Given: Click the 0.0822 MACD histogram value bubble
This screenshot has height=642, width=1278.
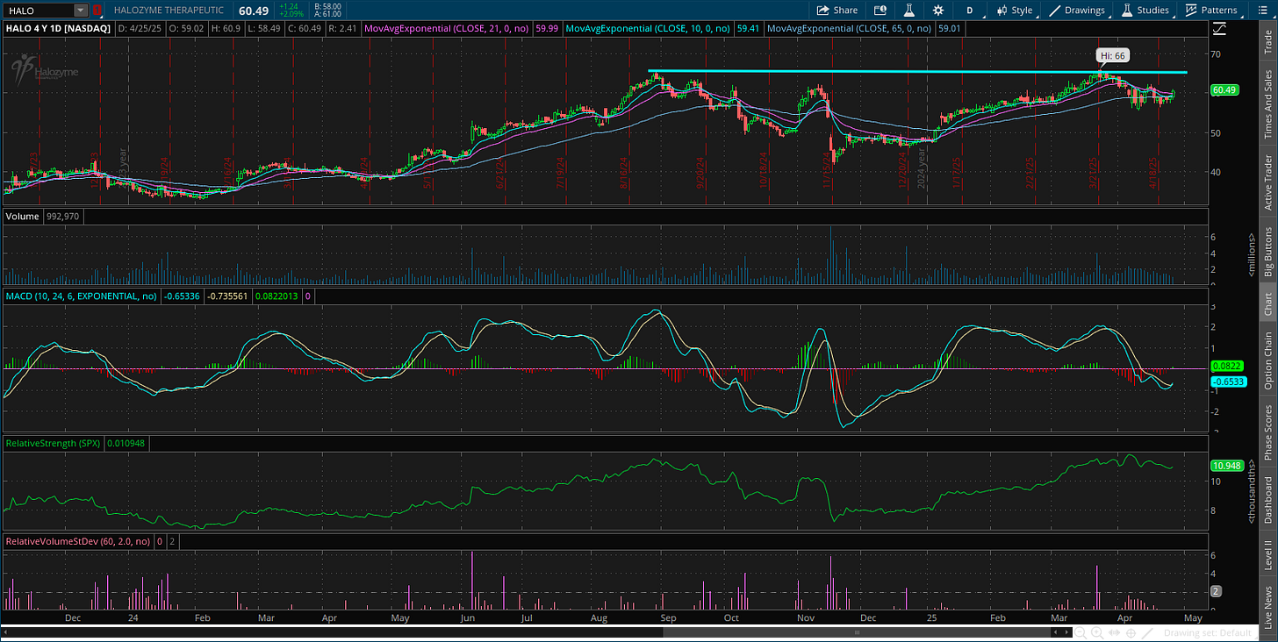Looking at the screenshot, I should point(1226,365).
